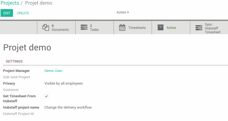Viewport: 228px width, 121px height.
Task: Toggle the Active status of project
Action: tap(171, 28)
